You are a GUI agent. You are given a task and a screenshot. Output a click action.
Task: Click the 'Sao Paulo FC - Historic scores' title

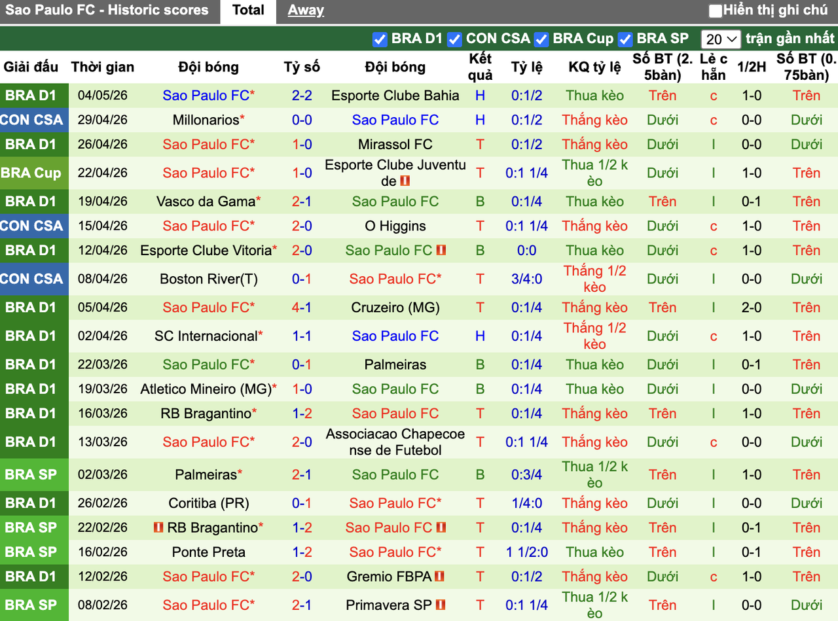(x=107, y=10)
